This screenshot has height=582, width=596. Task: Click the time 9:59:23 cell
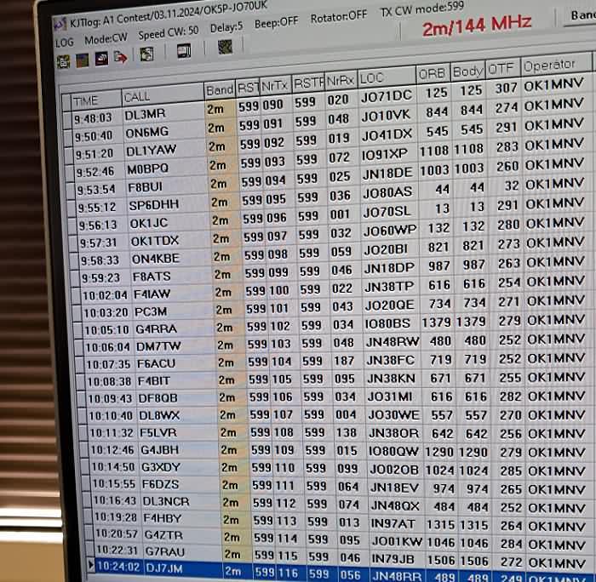point(100,278)
